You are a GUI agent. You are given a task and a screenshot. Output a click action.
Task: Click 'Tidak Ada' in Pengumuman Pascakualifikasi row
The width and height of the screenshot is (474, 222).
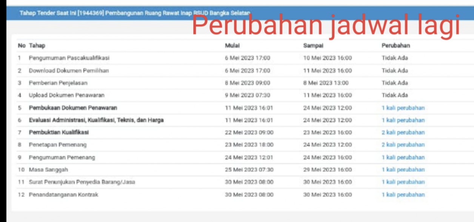click(395, 58)
